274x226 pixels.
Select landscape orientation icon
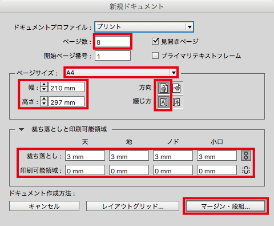click(177, 88)
